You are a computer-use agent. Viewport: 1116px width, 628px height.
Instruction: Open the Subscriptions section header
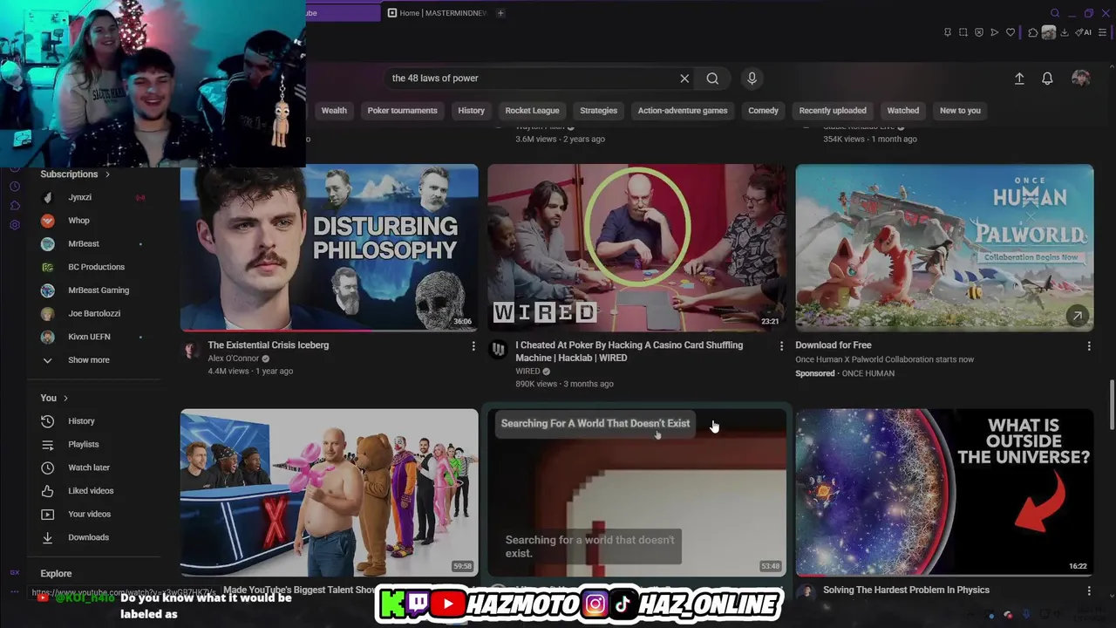[x=75, y=174]
